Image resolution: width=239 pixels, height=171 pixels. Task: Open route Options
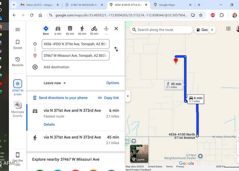(x=113, y=83)
